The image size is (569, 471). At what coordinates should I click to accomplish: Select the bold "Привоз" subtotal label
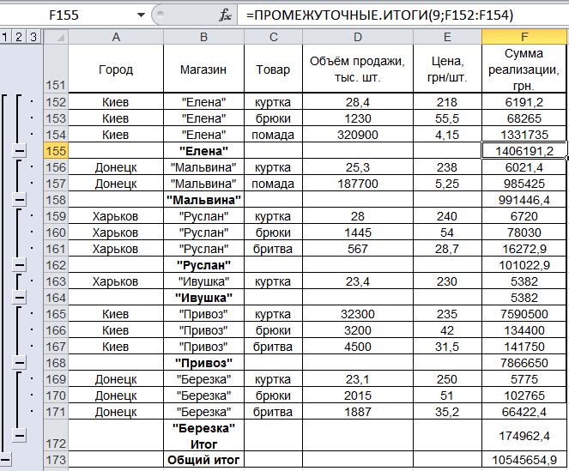[203, 363]
